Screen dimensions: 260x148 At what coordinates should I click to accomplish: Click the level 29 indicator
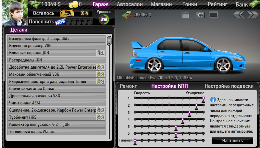point(104,20)
